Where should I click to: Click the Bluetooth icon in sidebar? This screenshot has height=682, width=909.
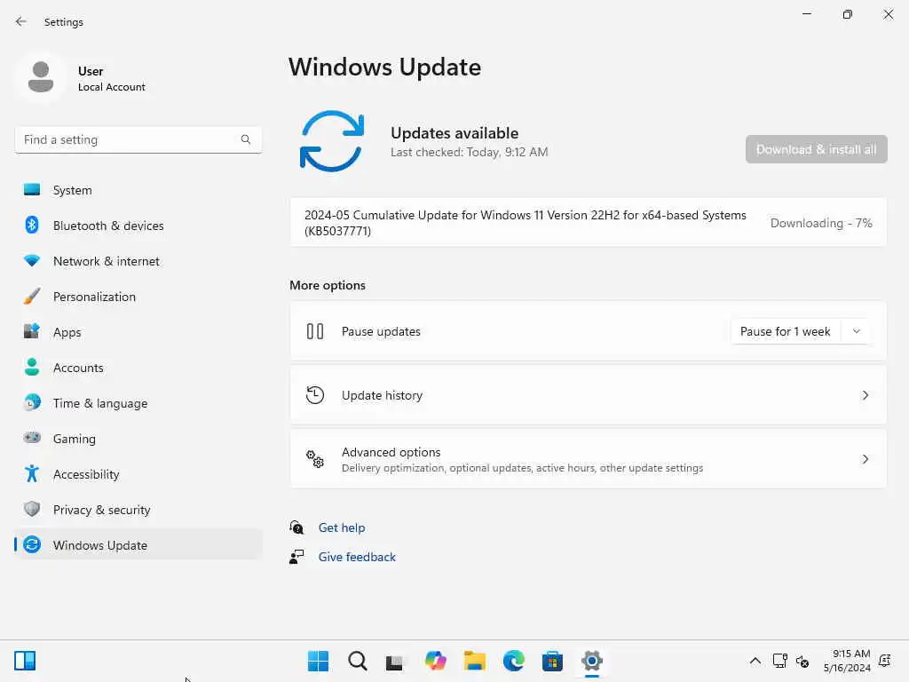coord(32,225)
